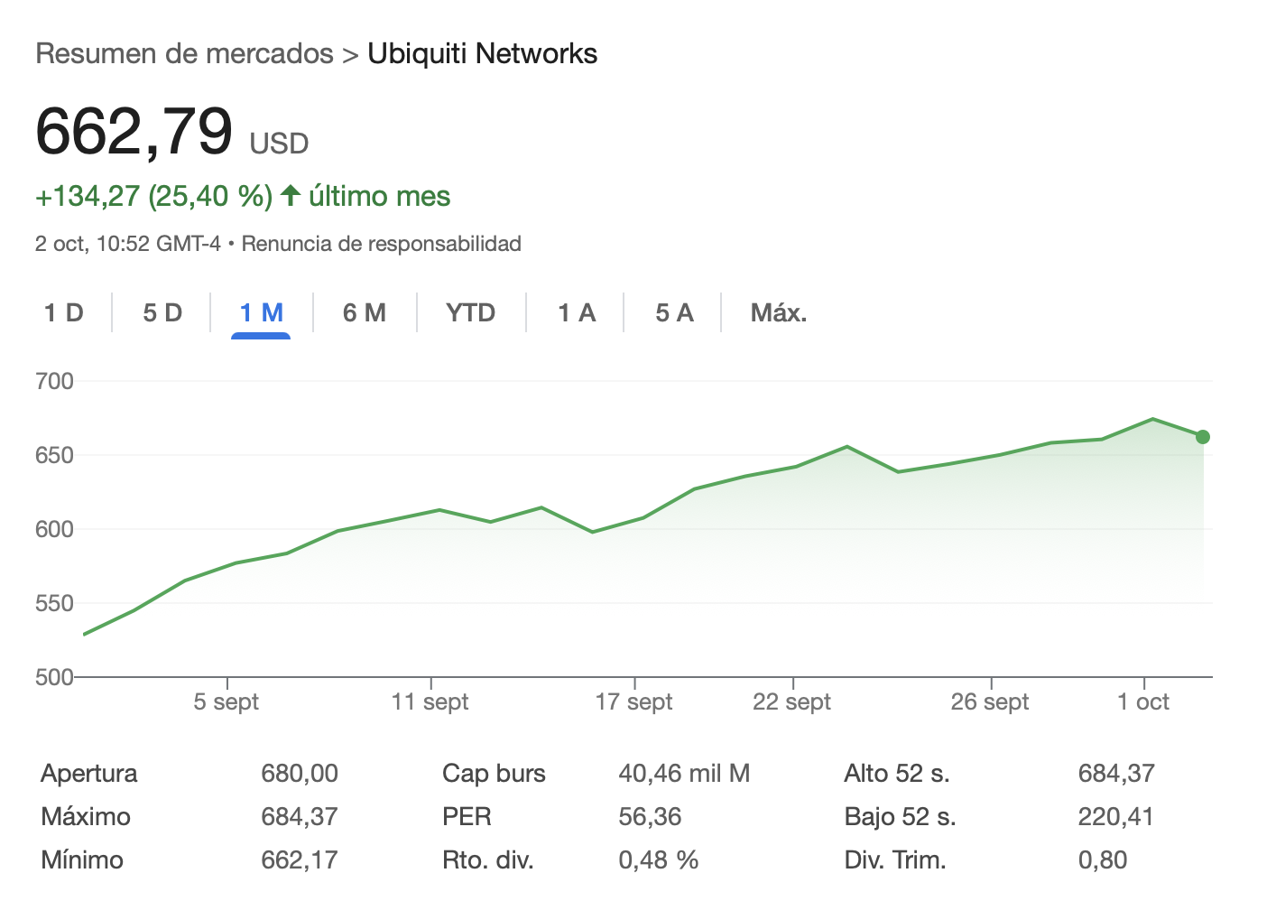Show the YTD chart range
1276x901 pixels.
coord(470,313)
